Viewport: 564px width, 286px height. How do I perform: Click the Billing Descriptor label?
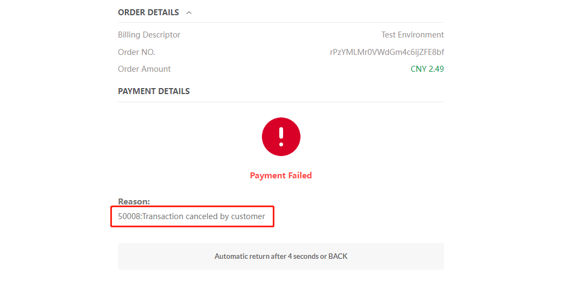point(149,35)
